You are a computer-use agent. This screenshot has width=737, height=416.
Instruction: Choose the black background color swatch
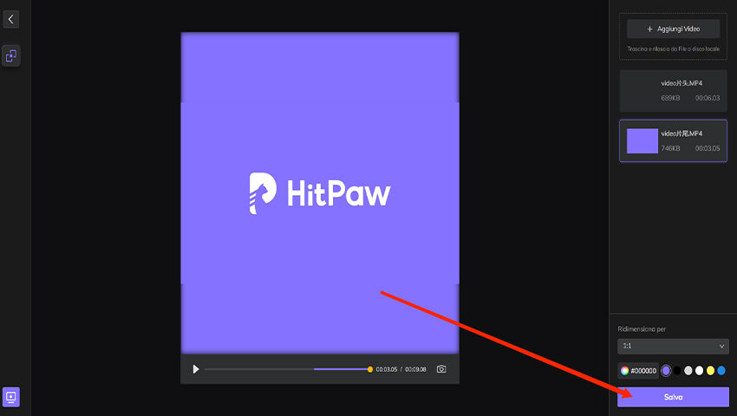point(677,371)
